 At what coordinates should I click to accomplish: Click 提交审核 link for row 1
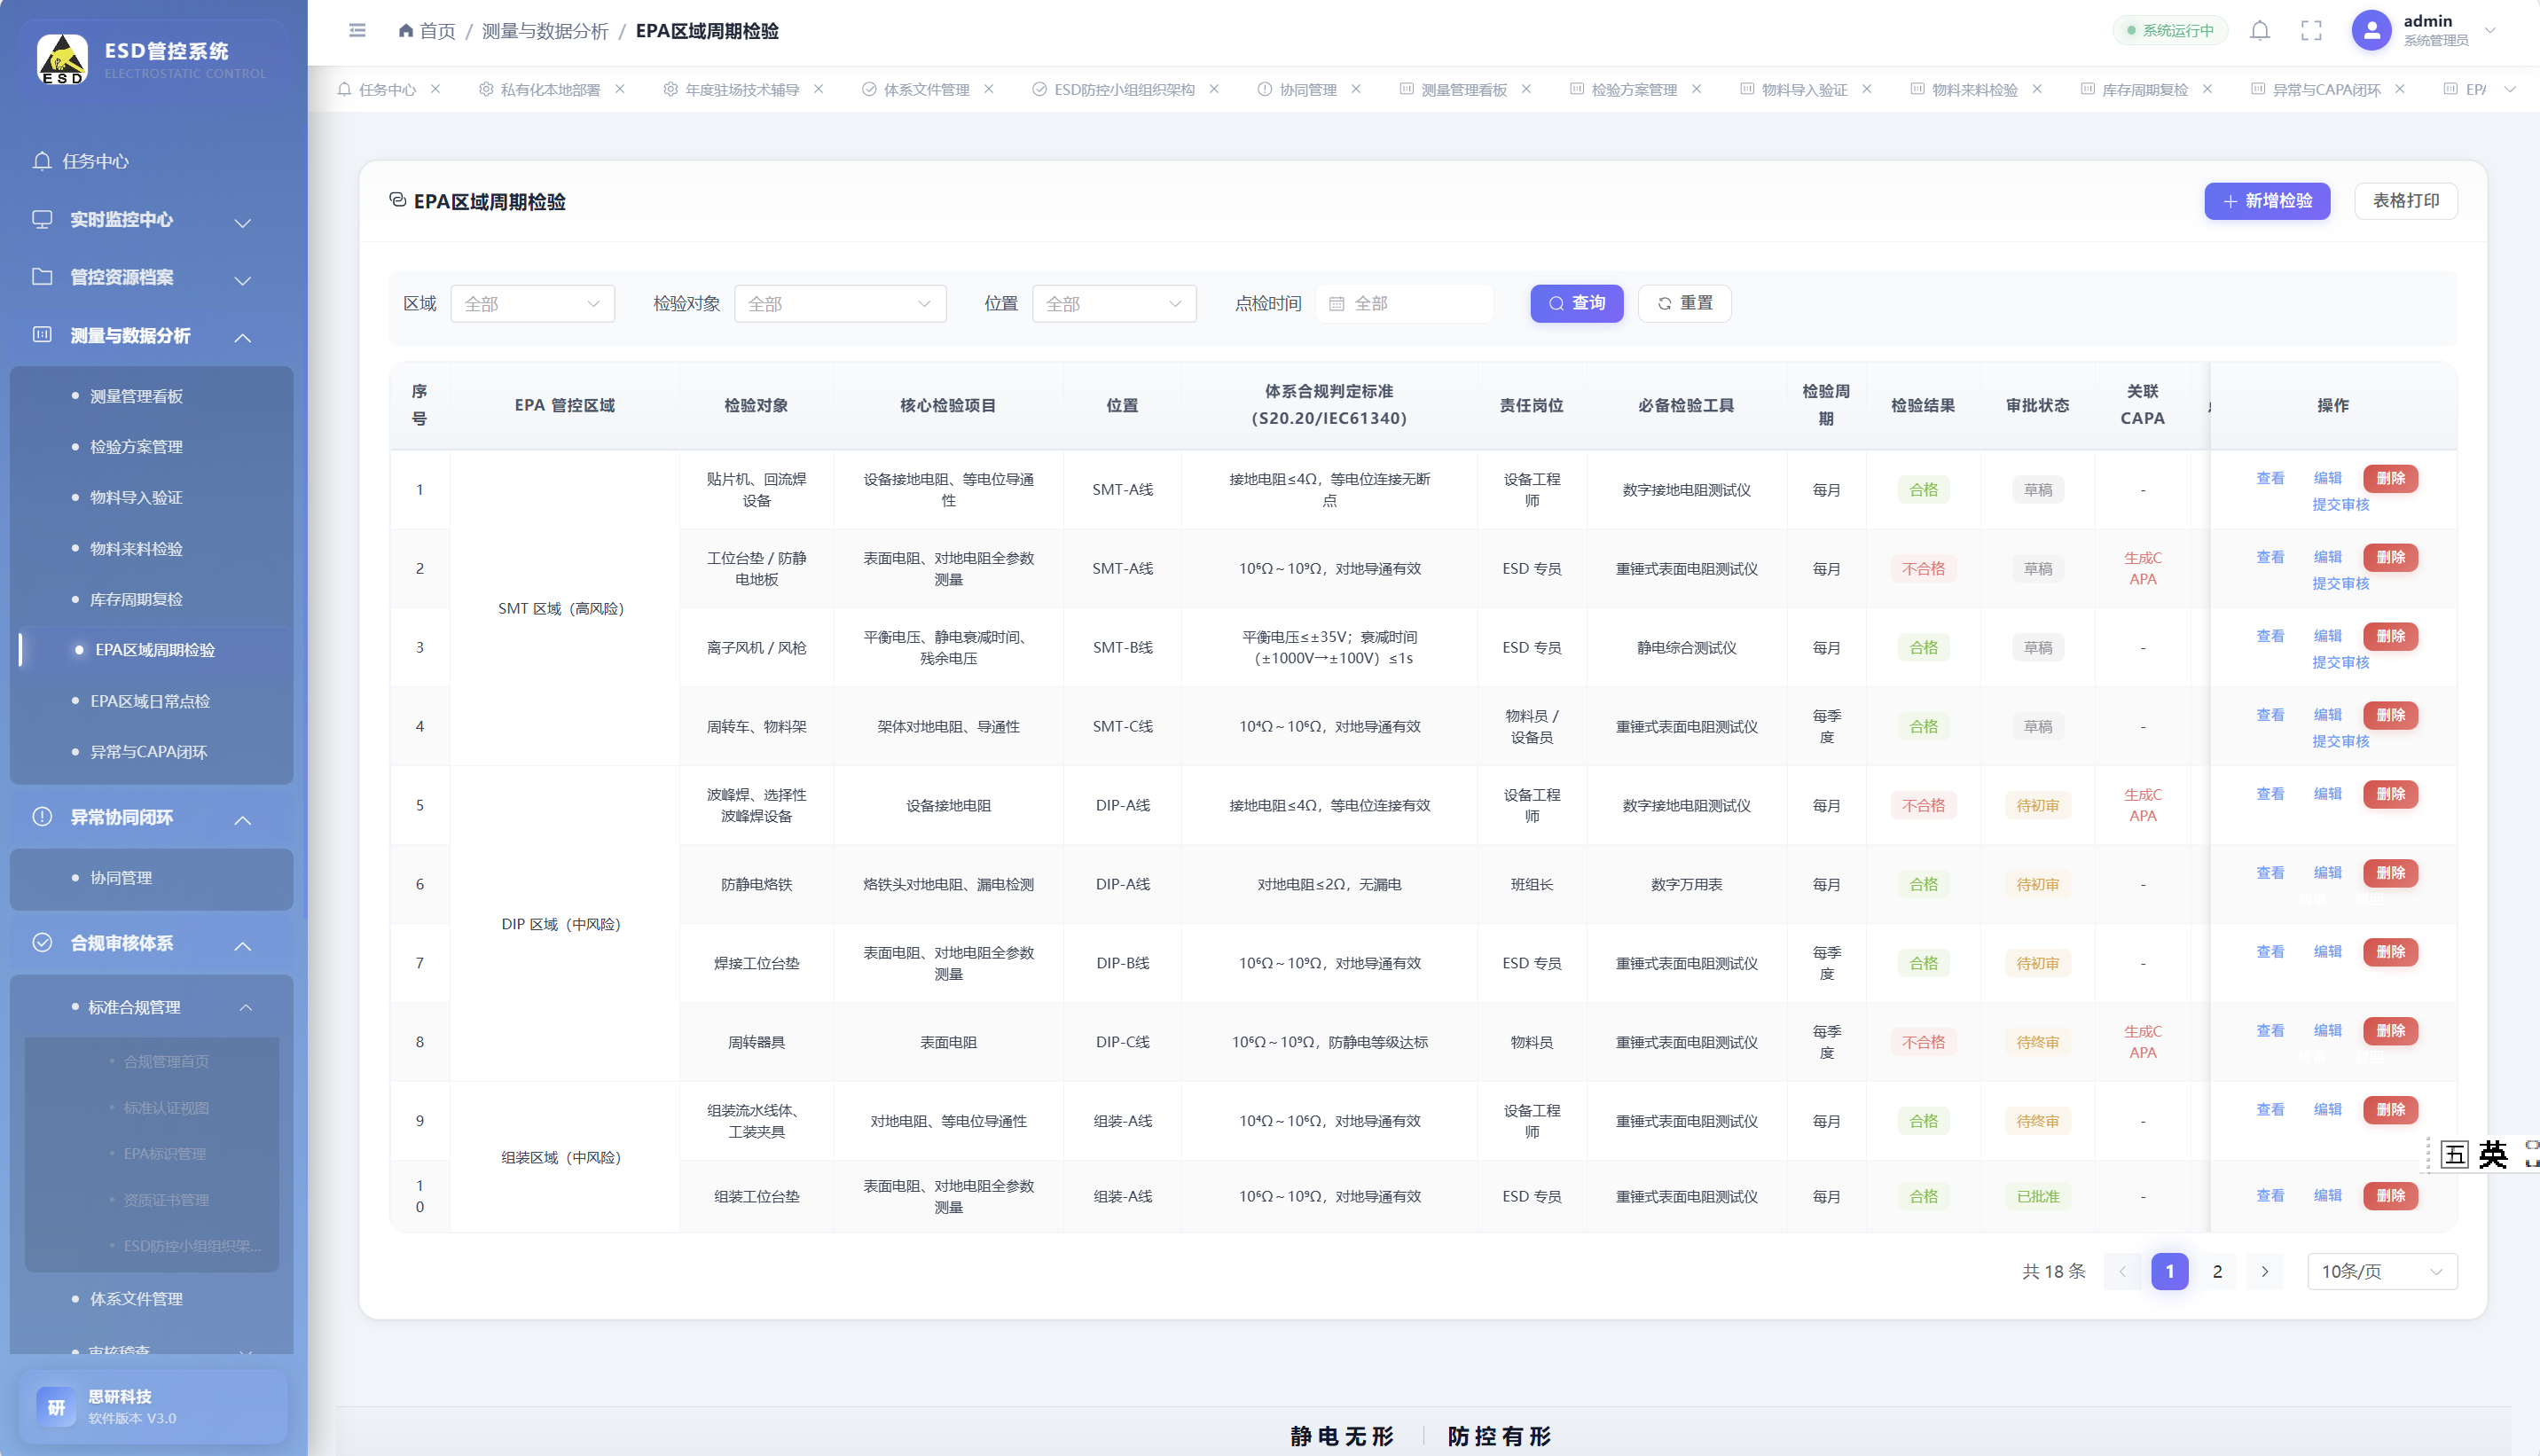point(2340,504)
